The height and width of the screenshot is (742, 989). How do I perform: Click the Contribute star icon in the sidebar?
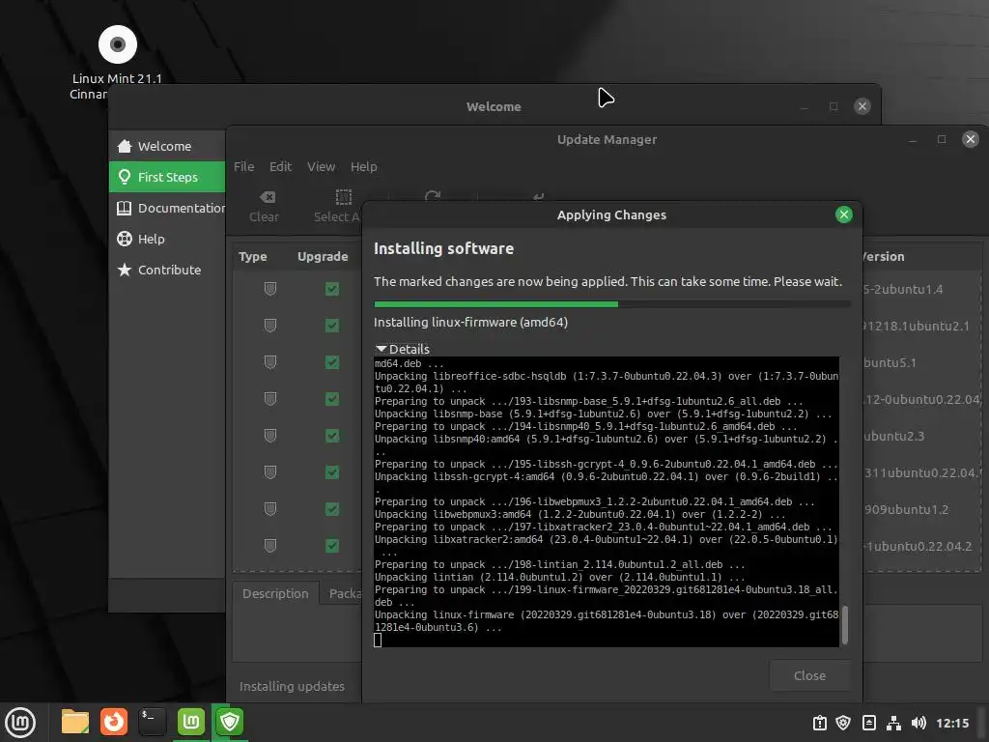tap(125, 270)
